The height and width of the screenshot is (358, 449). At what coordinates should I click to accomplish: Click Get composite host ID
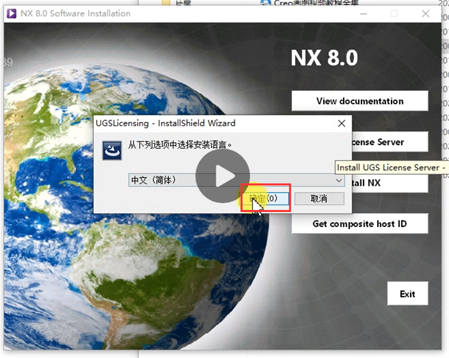pos(360,224)
